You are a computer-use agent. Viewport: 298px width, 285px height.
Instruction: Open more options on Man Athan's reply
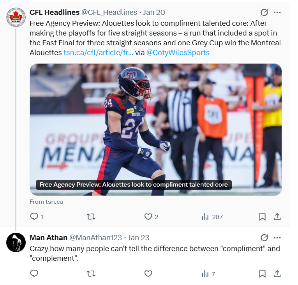pos(277,237)
